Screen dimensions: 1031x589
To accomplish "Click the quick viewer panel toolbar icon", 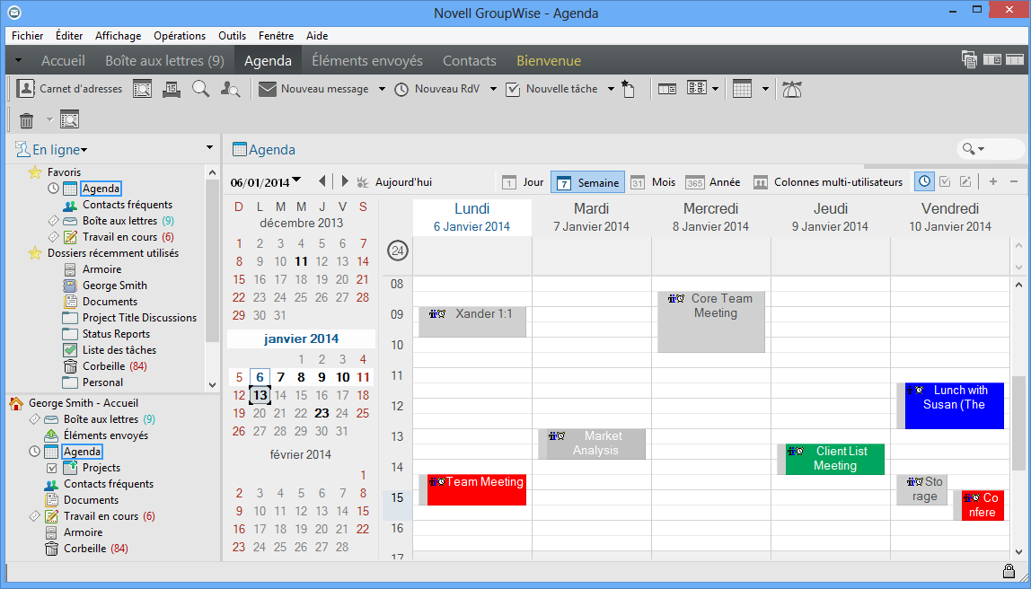I will [667, 89].
